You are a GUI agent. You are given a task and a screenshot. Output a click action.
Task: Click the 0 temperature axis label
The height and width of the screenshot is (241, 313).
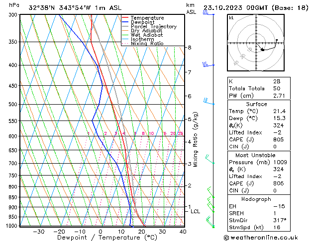pyautogui.click(x=101, y=232)
